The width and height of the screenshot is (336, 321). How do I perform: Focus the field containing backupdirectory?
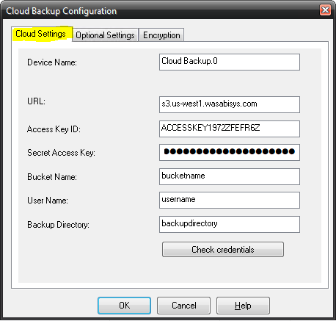tap(230, 224)
